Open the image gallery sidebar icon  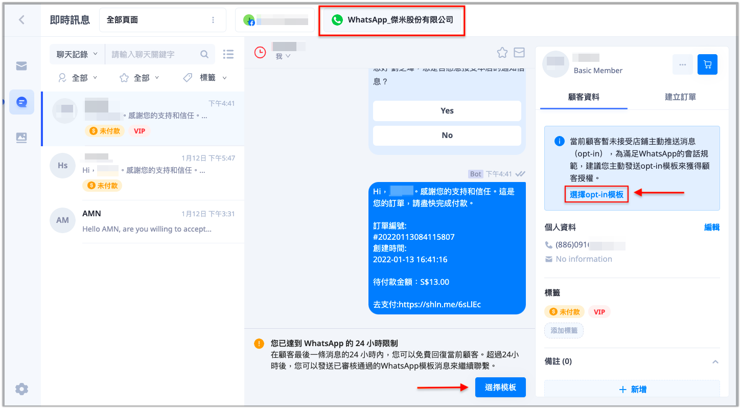coord(21,138)
